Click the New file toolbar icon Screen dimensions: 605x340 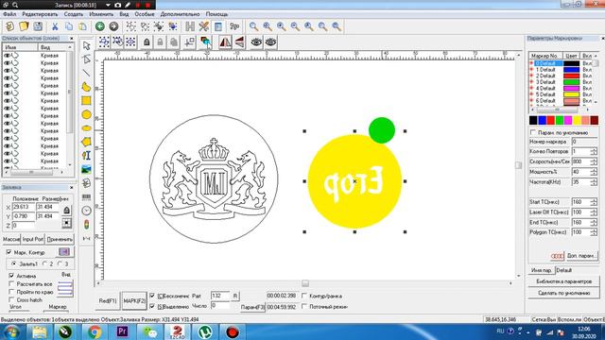point(9,26)
